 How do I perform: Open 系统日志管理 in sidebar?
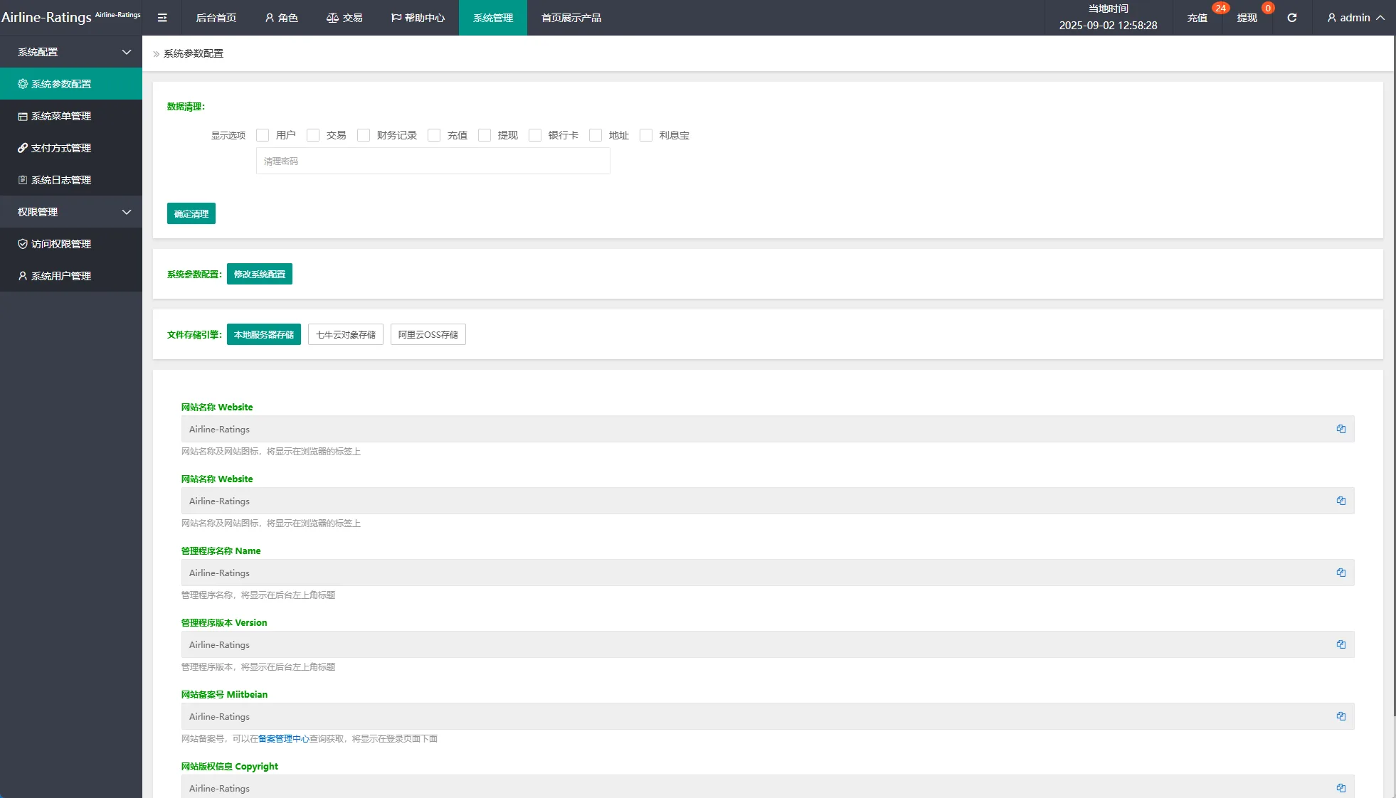coord(60,180)
